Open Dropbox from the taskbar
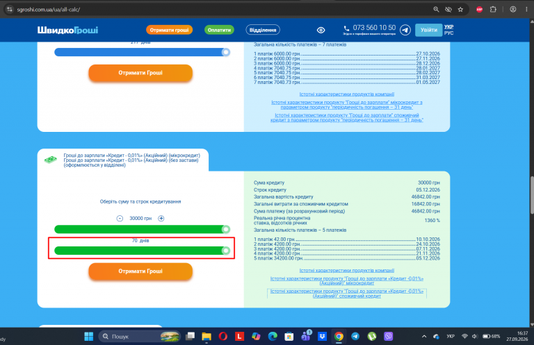This screenshot has height=345, width=534. [322, 337]
